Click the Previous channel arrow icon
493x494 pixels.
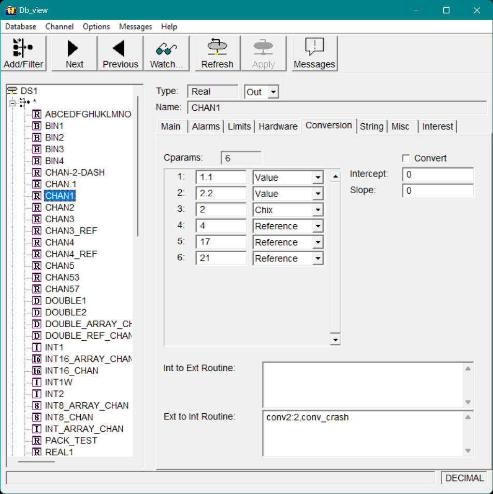point(120,48)
